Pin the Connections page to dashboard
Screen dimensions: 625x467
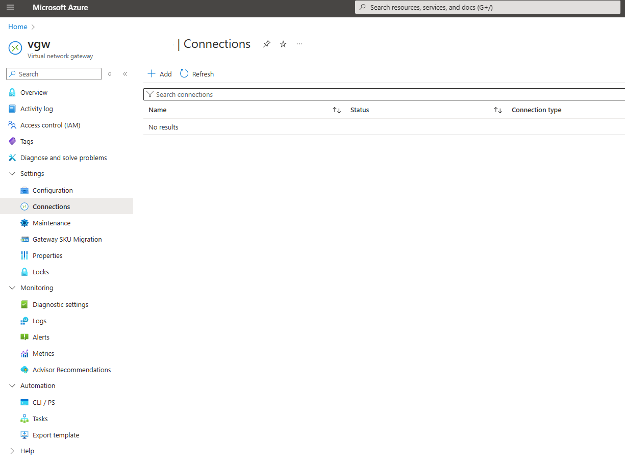[266, 44]
